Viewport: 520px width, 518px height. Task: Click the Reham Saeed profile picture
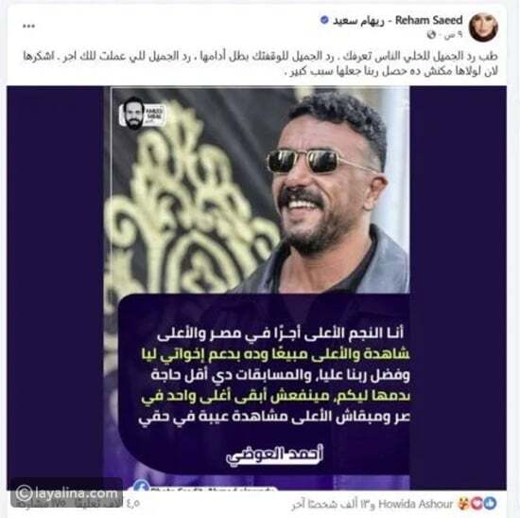point(483,27)
